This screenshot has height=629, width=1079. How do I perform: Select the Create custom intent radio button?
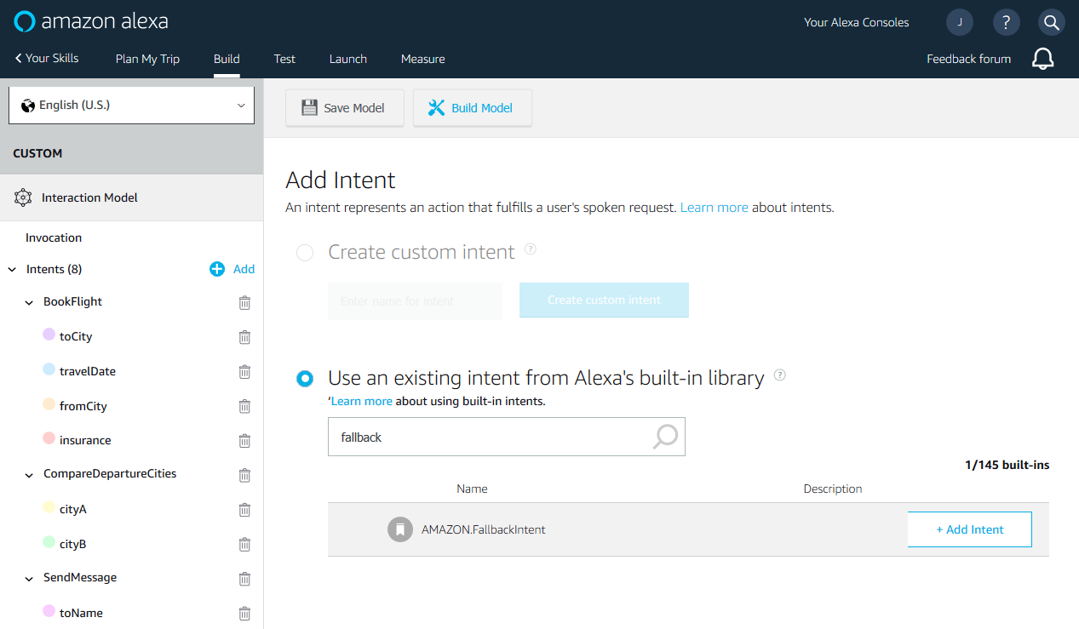[304, 252]
